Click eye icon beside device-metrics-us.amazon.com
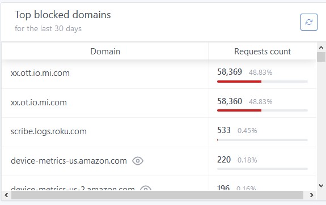This screenshot has width=326, height=205. coord(138,161)
